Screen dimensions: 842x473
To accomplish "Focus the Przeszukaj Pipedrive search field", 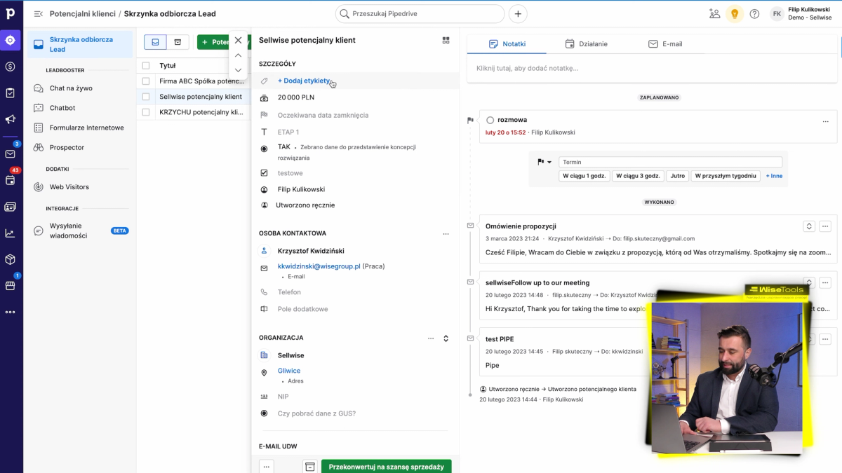I will coord(420,14).
